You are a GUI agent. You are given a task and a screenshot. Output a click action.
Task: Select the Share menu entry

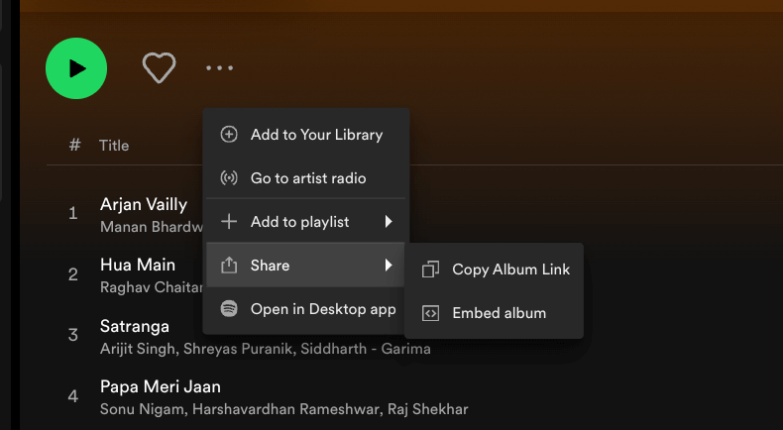pos(305,266)
